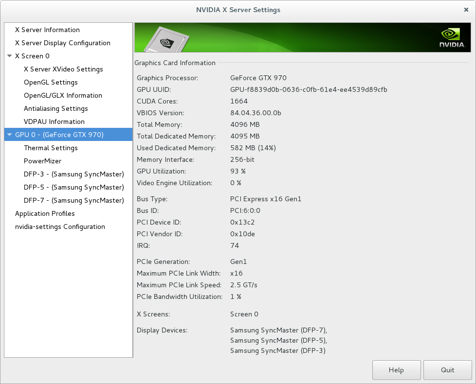This screenshot has width=476, height=384.
Task: Click the window title 'NVIDIA X Server Settings'
Action: tap(238, 10)
